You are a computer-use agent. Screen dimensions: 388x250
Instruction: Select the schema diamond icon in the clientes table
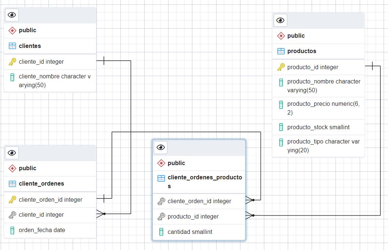pyautogui.click(x=11, y=30)
